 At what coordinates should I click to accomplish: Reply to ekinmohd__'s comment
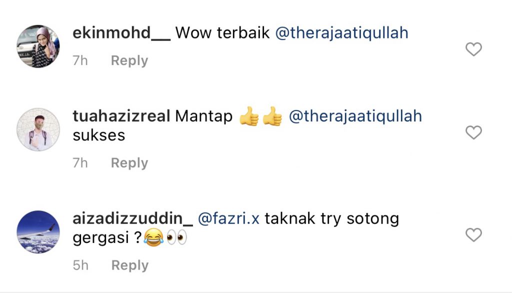[x=129, y=61]
